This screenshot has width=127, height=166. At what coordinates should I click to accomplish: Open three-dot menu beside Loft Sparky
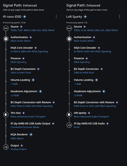click(x=119, y=17)
